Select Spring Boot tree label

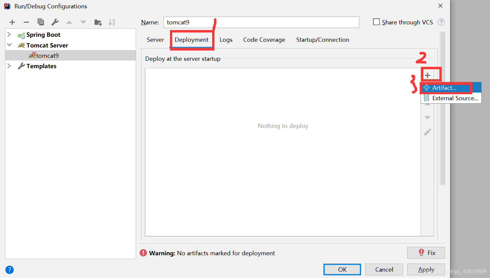[x=43, y=35]
